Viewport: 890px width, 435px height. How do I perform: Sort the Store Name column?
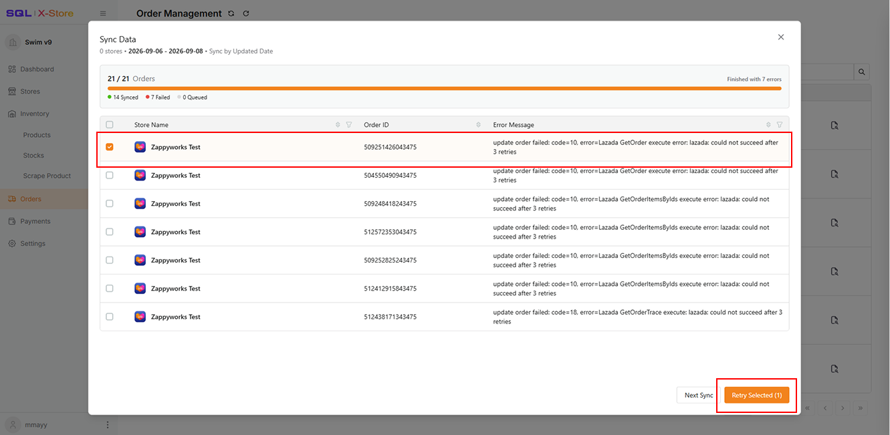(338, 125)
